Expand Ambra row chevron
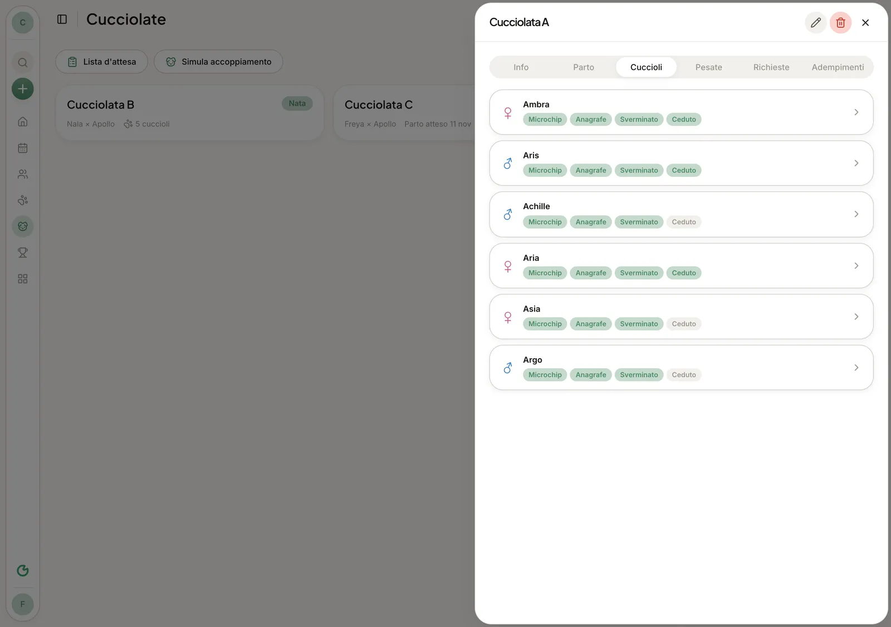Image resolution: width=891 pixels, height=627 pixels. [856, 112]
